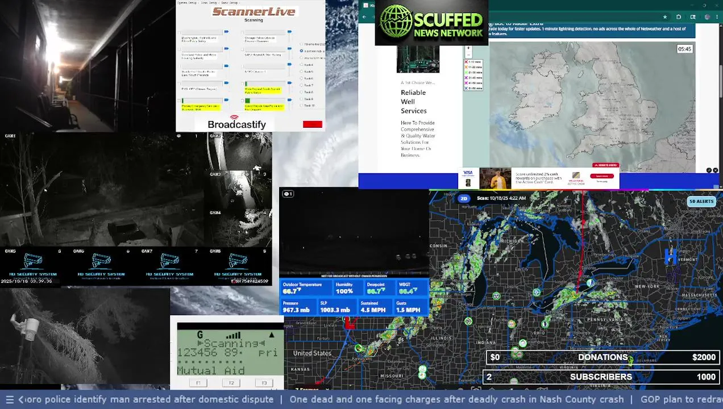Bookmark the page with the star icon
The height and width of the screenshot is (409, 723).
click(x=665, y=17)
